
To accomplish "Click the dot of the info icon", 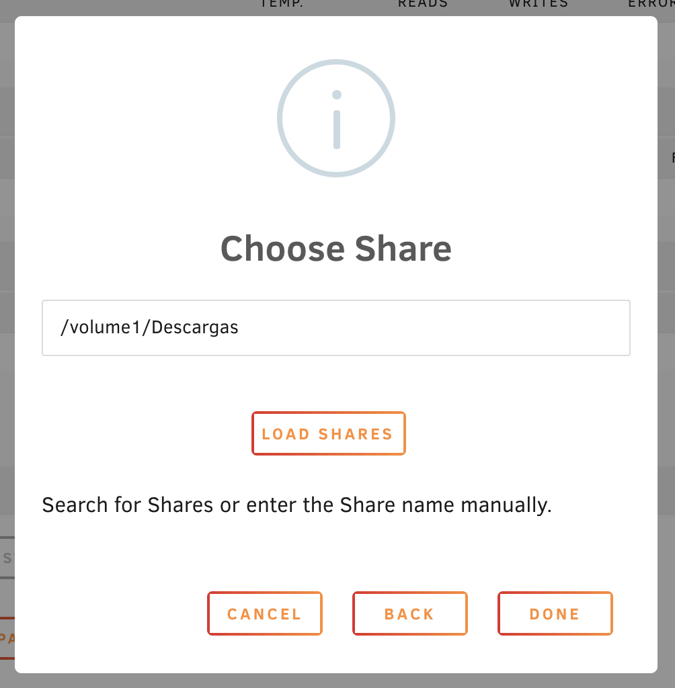I will (337, 95).
